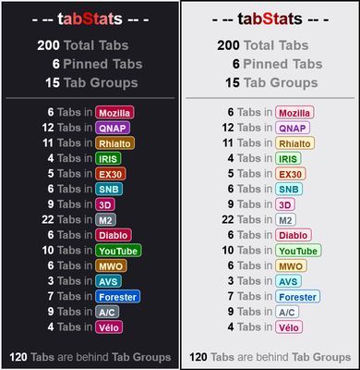Open the QNAP badge in light panel
Screen dimensions: 360x370
[x=293, y=128]
